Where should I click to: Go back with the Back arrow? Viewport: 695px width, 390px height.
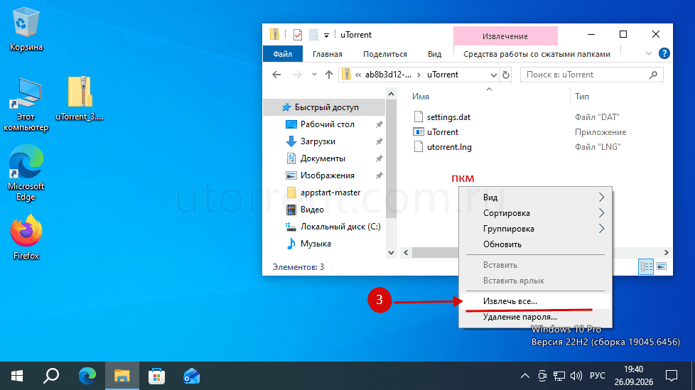point(276,75)
